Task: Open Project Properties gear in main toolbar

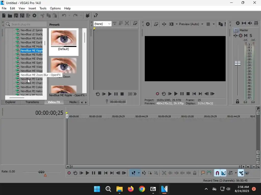Action: [x=34, y=15]
